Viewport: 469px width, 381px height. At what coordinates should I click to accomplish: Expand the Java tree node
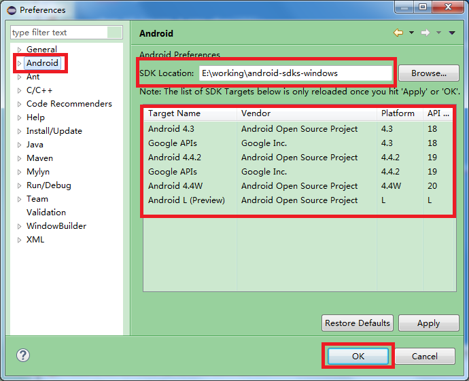tap(20, 145)
